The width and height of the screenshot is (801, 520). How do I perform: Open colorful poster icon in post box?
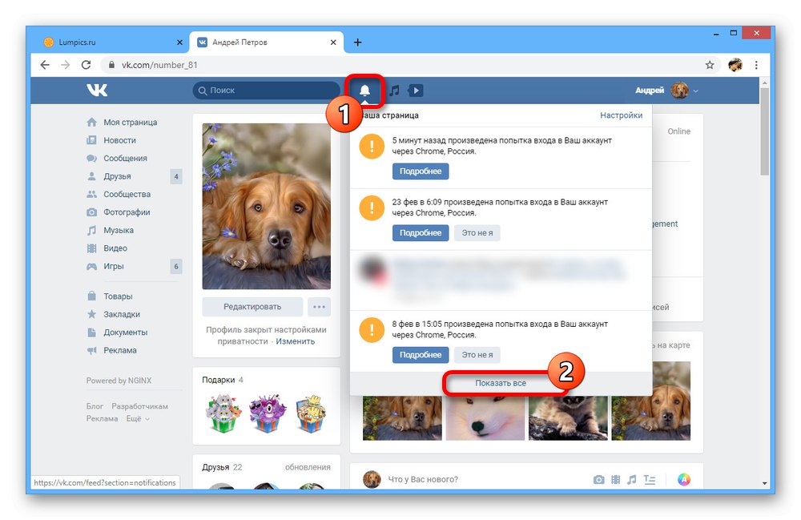pyautogui.click(x=684, y=480)
